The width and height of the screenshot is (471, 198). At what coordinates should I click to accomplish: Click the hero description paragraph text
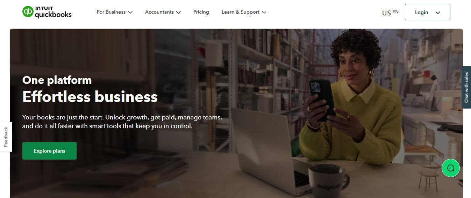(122, 122)
